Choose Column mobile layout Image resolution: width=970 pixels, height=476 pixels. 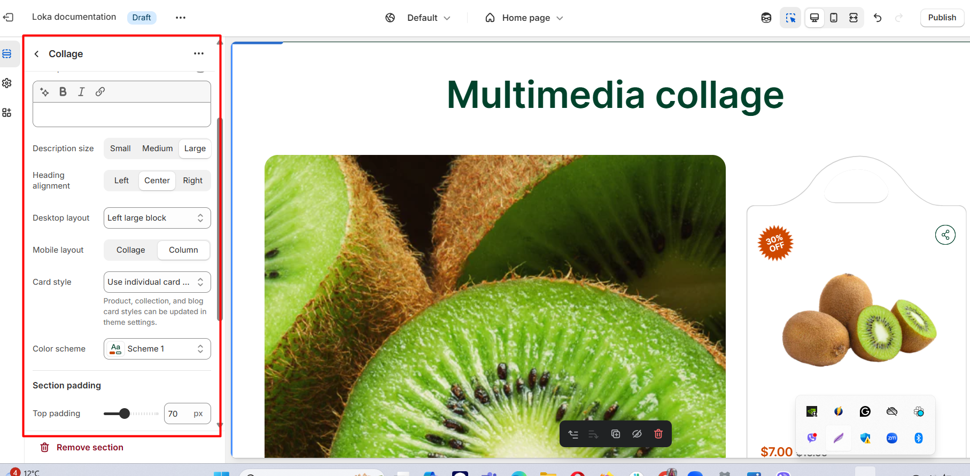pyautogui.click(x=183, y=250)
